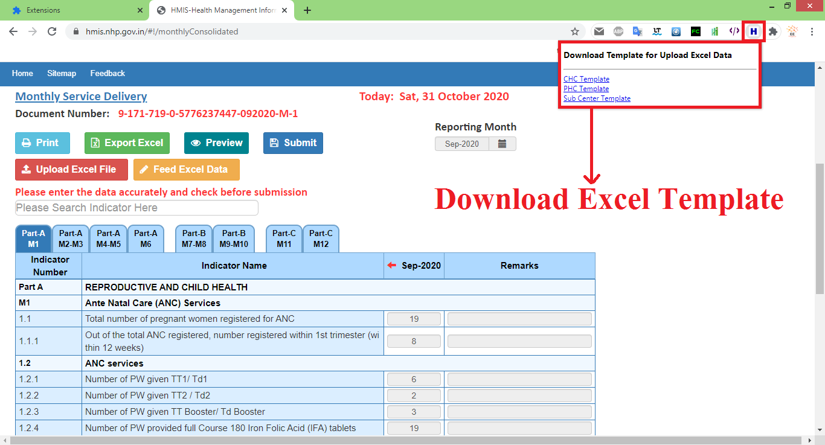This screenshot has width=825, height=445.
Task: Open the HMIS extension with blue H icon
Action: point(753,31)
